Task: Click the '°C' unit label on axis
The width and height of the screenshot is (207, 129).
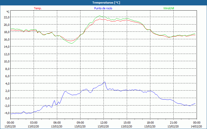Action: click(8, 12)
